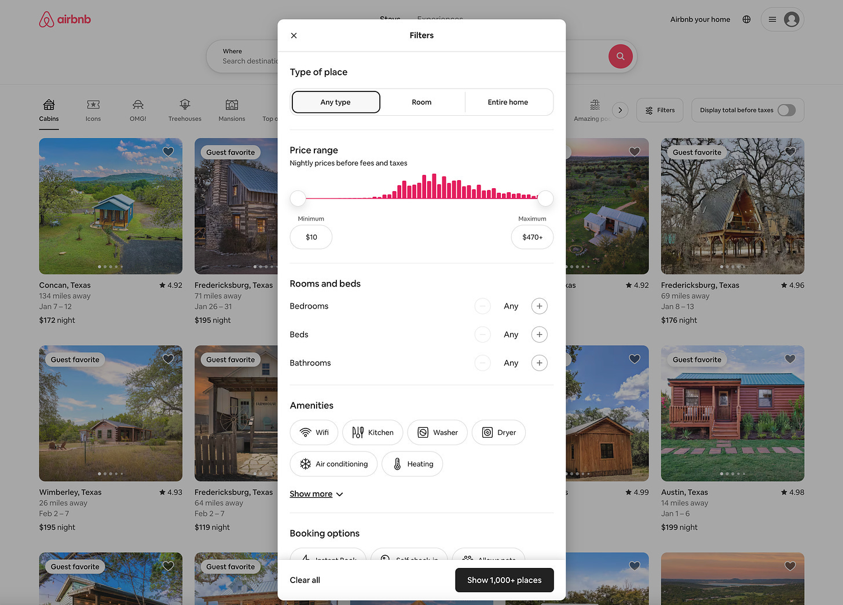Favorite the $176 night Fredericksburg listing heart
This screenshot has height=605, width=843.
coord(790,152)
